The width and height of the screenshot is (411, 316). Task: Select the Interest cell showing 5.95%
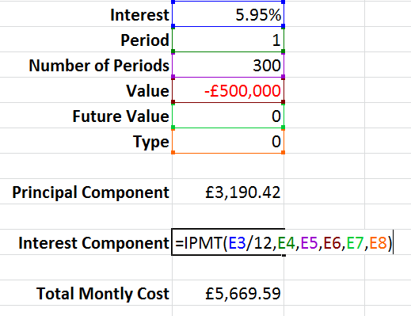(228, 13)
